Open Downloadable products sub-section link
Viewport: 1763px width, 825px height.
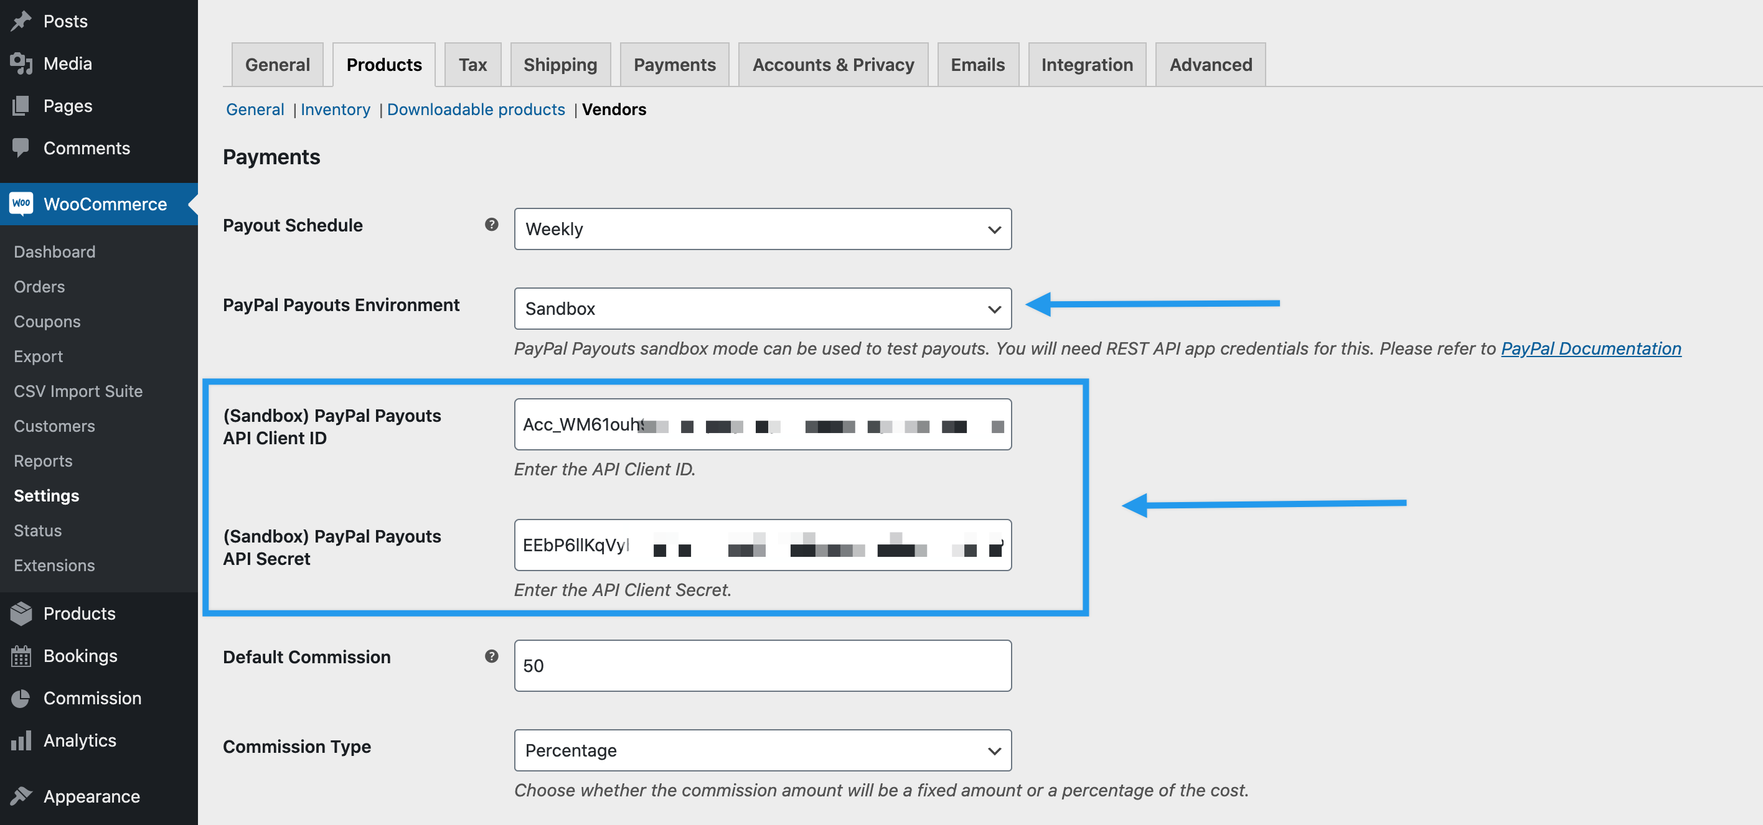point(476,110)
